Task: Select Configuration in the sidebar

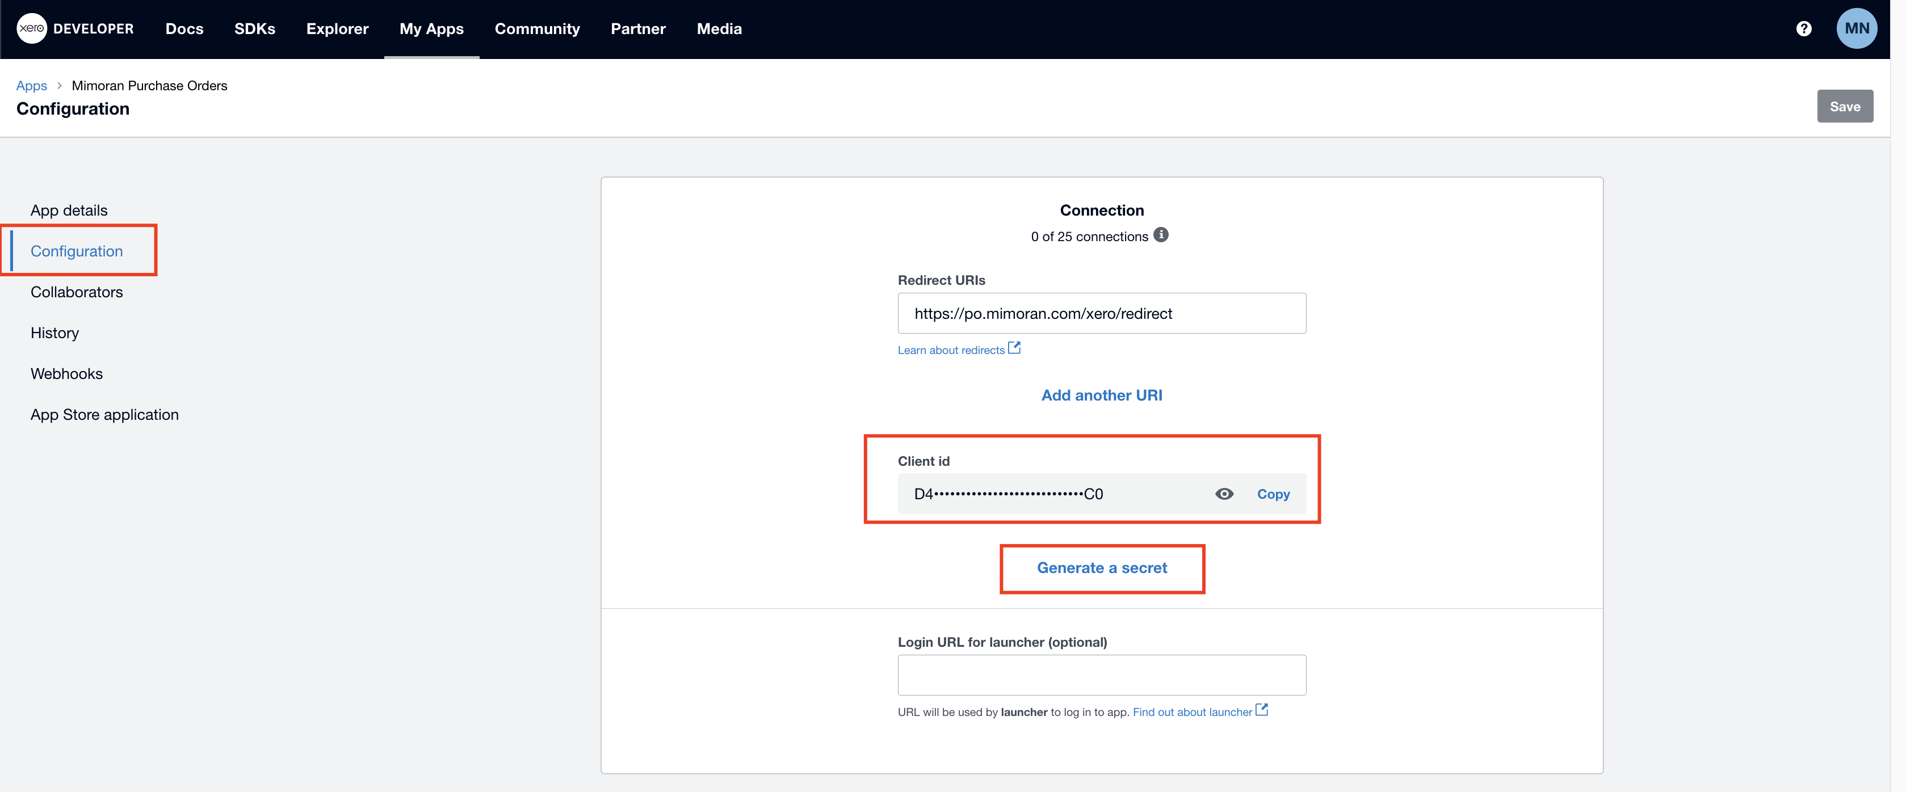Action: click(x=77, y=251)
